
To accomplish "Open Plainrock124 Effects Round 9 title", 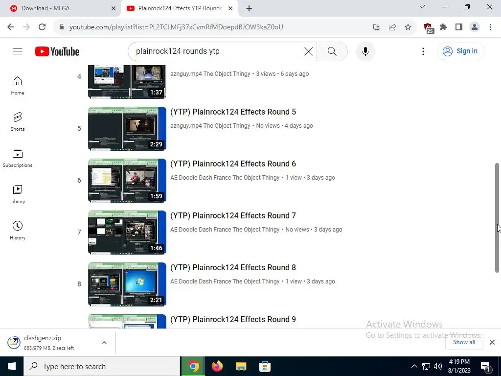I will pos(233,319).
